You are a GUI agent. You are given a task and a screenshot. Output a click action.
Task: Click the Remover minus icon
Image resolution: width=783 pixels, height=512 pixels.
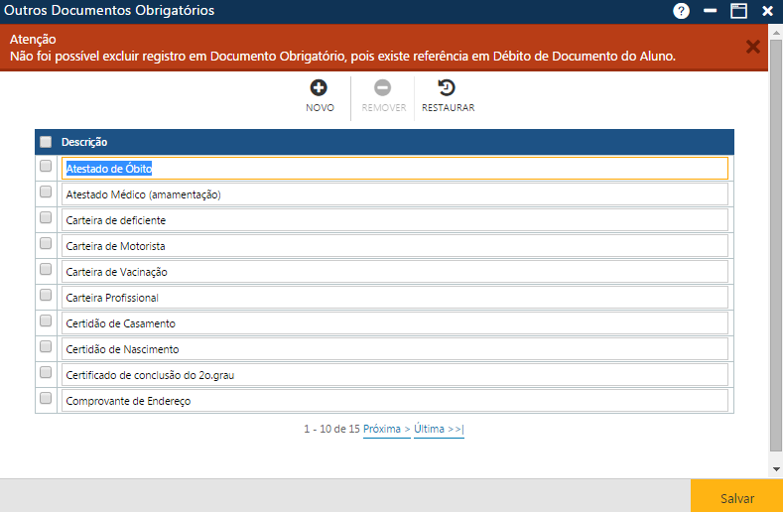[383, 88]
